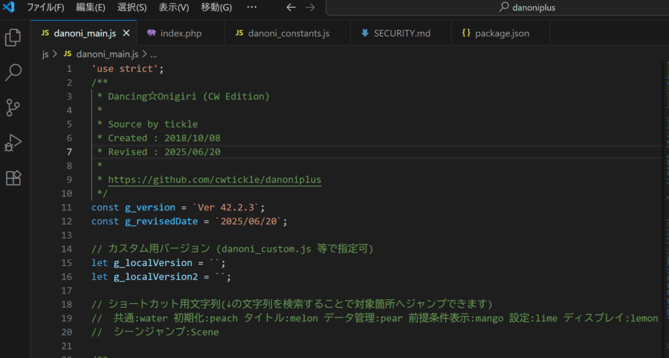This screenshot has width=669, height=358.
Task: Click the JS icon in the breadcrumb
Action: click(67, 54)
